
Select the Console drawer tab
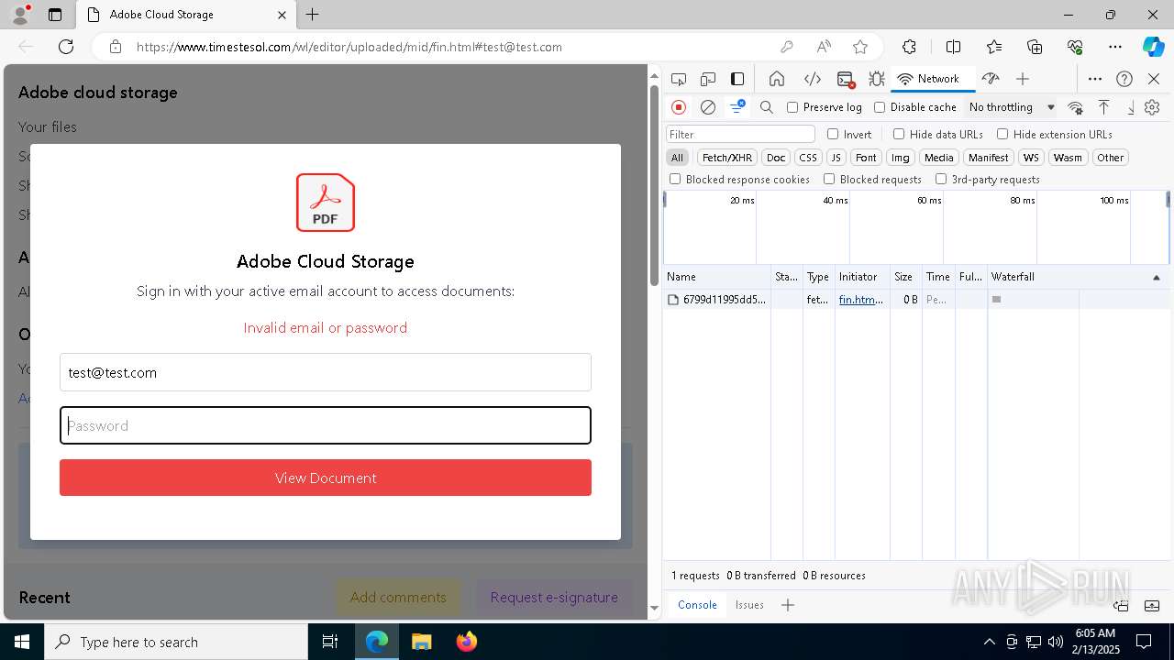(x=697, y=605)
